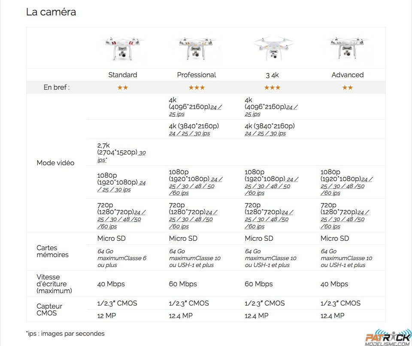This screenshot has height=346, width=412.
Task: Click the '24 / 25 ips' abbreviation in Professional 4096 row
Action: [x=195, y=110]
